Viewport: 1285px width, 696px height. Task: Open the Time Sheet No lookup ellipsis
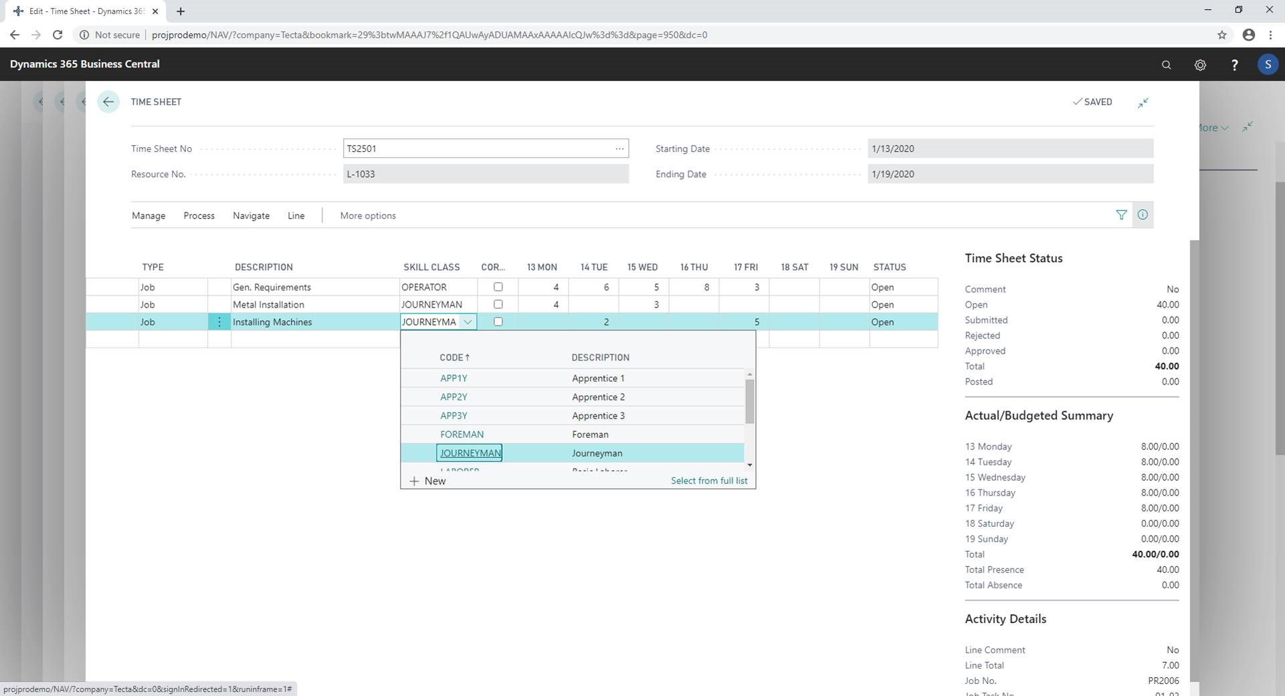pos(619,148)
